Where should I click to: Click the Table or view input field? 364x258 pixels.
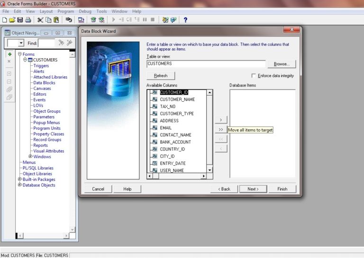(x=206, y=64)
